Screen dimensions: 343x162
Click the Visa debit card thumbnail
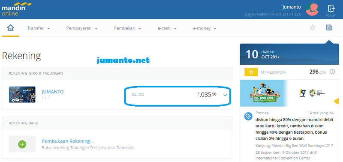tap(22, 95)
